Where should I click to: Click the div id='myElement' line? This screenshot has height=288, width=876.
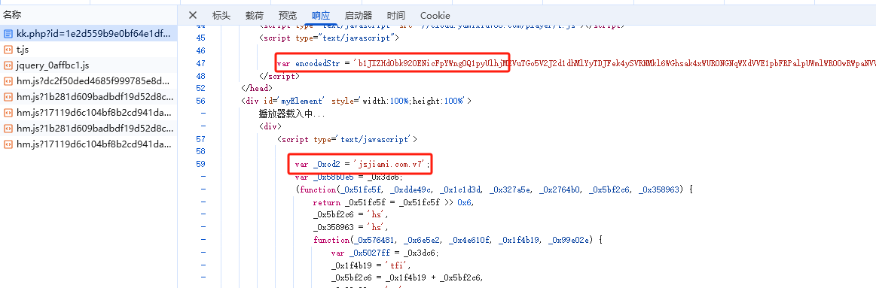pyautogui.click(x=356, y=101)
